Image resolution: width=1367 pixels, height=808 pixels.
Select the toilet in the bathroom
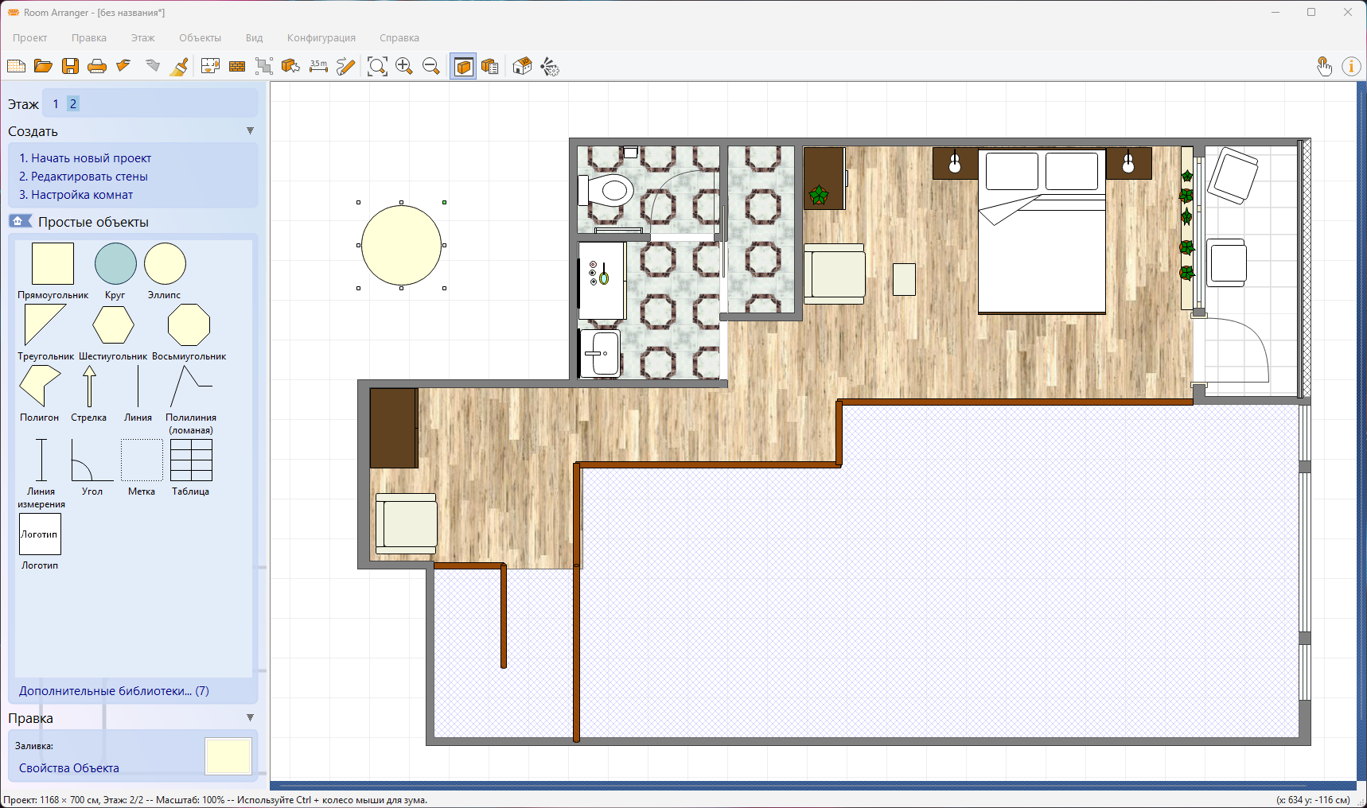606,191
